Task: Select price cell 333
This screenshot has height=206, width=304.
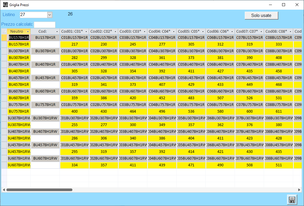Action: pyautogui.click(x=279, y=44)
